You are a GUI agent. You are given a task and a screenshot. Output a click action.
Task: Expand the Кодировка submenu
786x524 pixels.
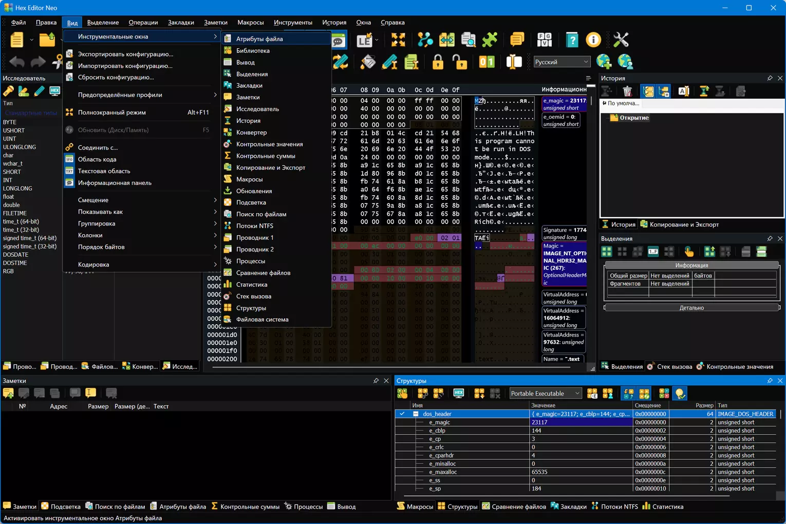[142, 265]
